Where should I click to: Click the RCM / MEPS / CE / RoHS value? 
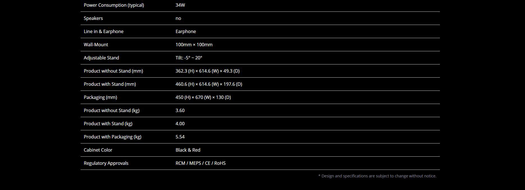tap(200, 163)
